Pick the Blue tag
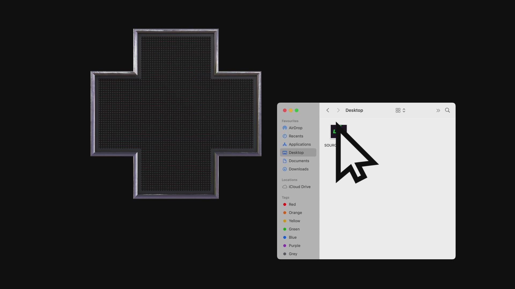Viewport: 515px width, 289px height. (x=292, y=238)
